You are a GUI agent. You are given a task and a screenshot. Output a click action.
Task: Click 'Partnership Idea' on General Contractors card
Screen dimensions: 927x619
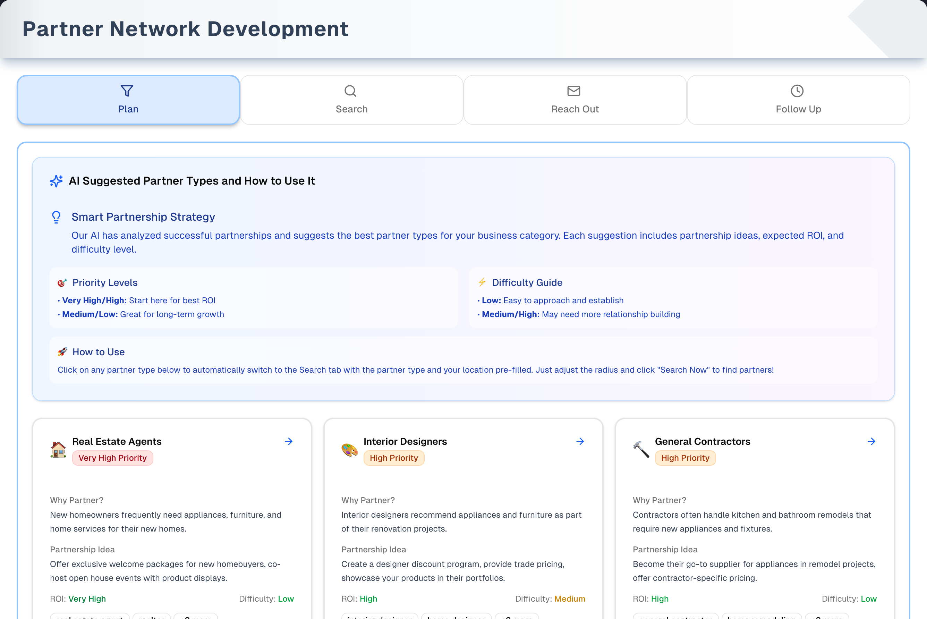(x=665, y=550)
